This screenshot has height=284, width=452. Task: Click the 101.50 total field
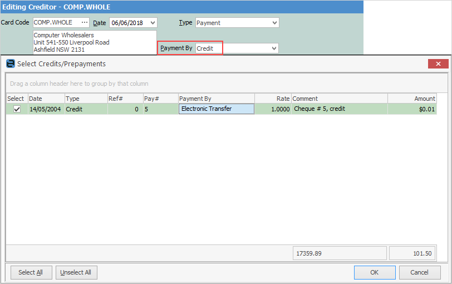[412, 253]
